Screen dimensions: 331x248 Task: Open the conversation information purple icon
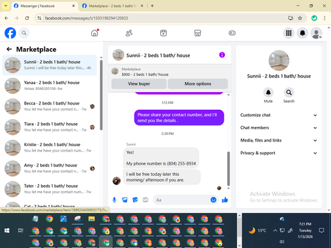(x=222, y=55)
